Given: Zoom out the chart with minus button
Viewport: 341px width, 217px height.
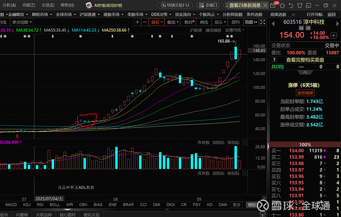Looking at the screenshot, I should click(x=144, y=22).
